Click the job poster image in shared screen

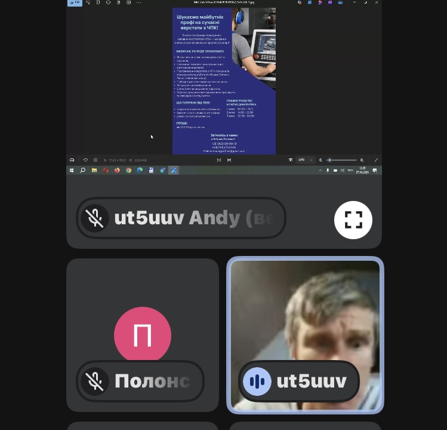224,81
